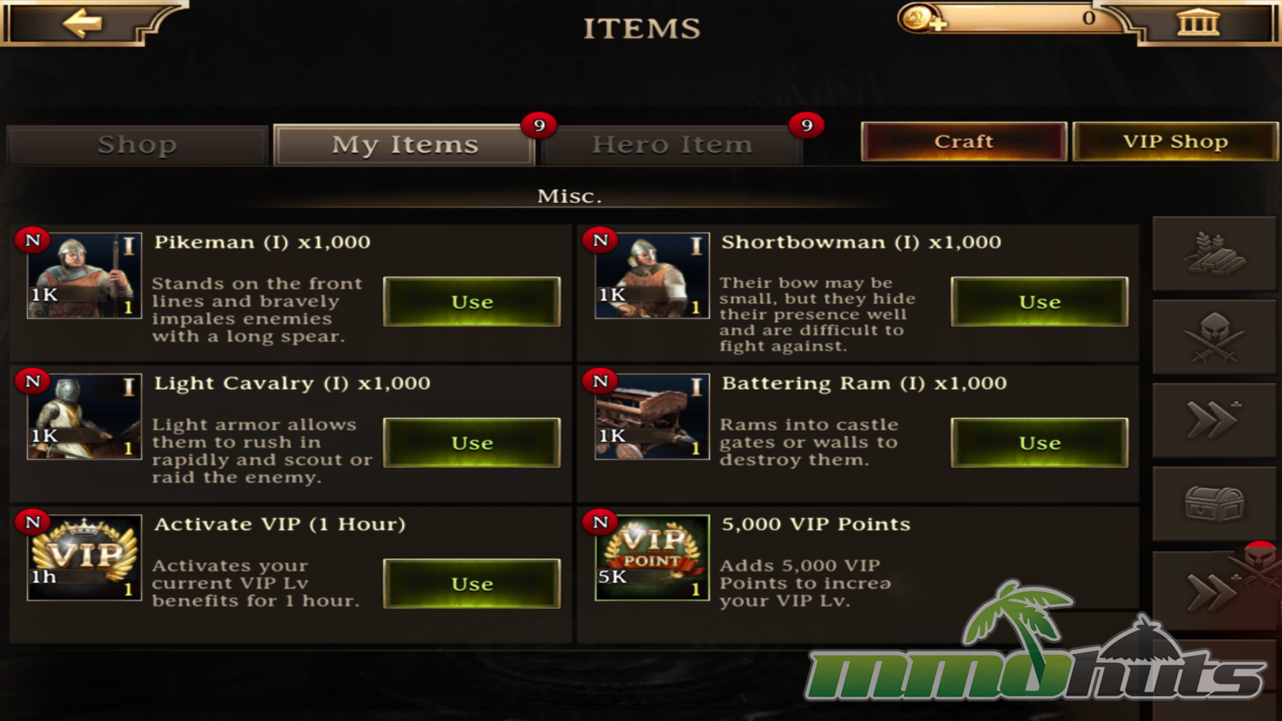Use the Battering Ram (I) item
This screenshot has width=1282, height=721.
coord(1040,443)
